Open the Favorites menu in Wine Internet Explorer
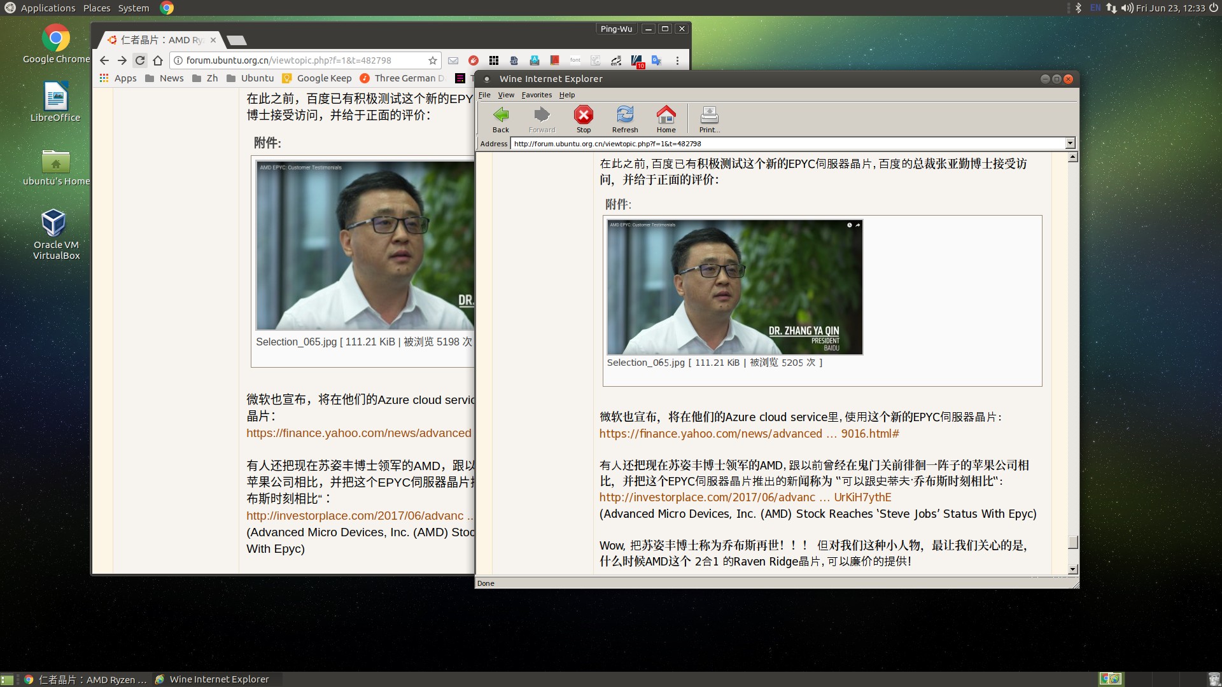Image resolution: width=1222 pixels, height=687 pixels. (x=537, y=95)
